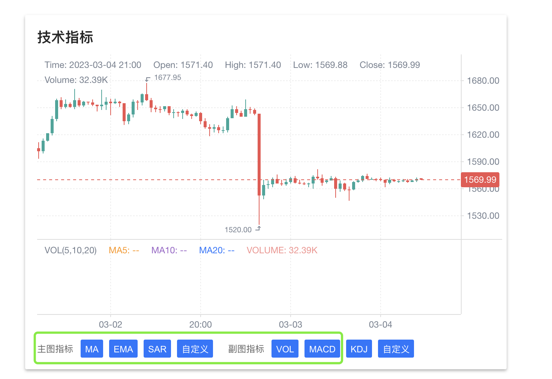The height and width of the screenshot is (379, 552).
Task: Toggle the MA5 legend entry
Action: tap(124, 250)
